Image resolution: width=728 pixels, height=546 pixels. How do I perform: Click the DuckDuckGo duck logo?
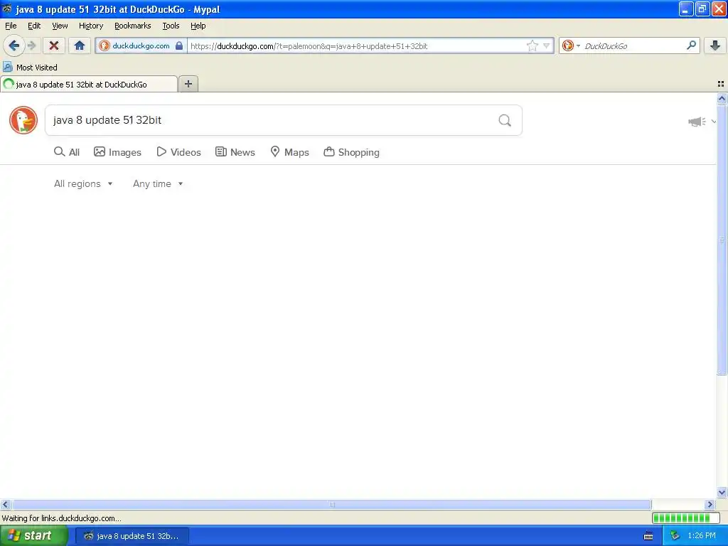tap(23, 120)
